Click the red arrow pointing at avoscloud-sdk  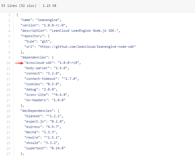coord(19,63)
